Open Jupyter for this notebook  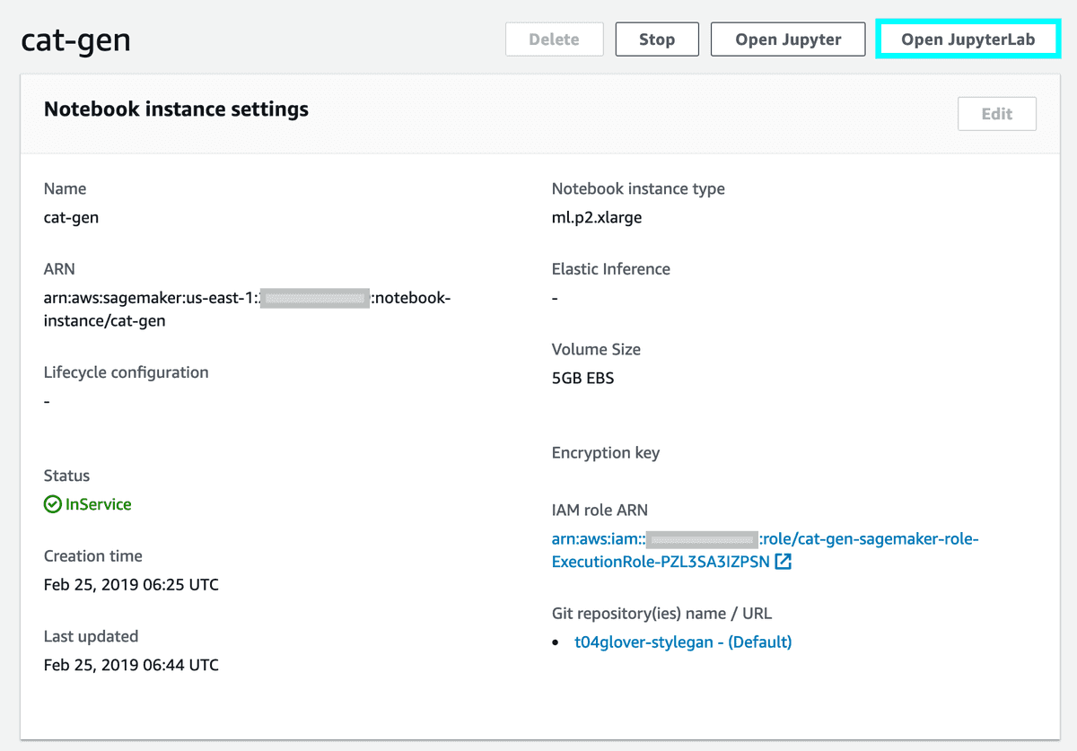(788, 39)
